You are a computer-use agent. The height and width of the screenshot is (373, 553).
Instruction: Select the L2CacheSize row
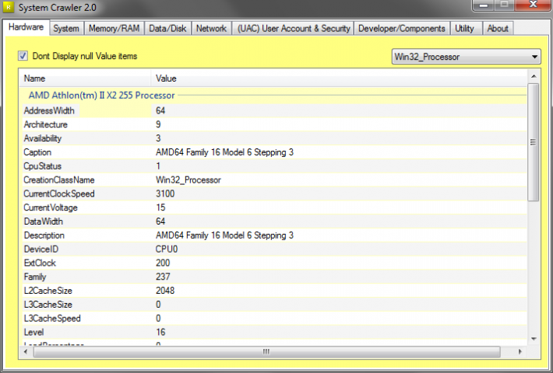(274, 291)
